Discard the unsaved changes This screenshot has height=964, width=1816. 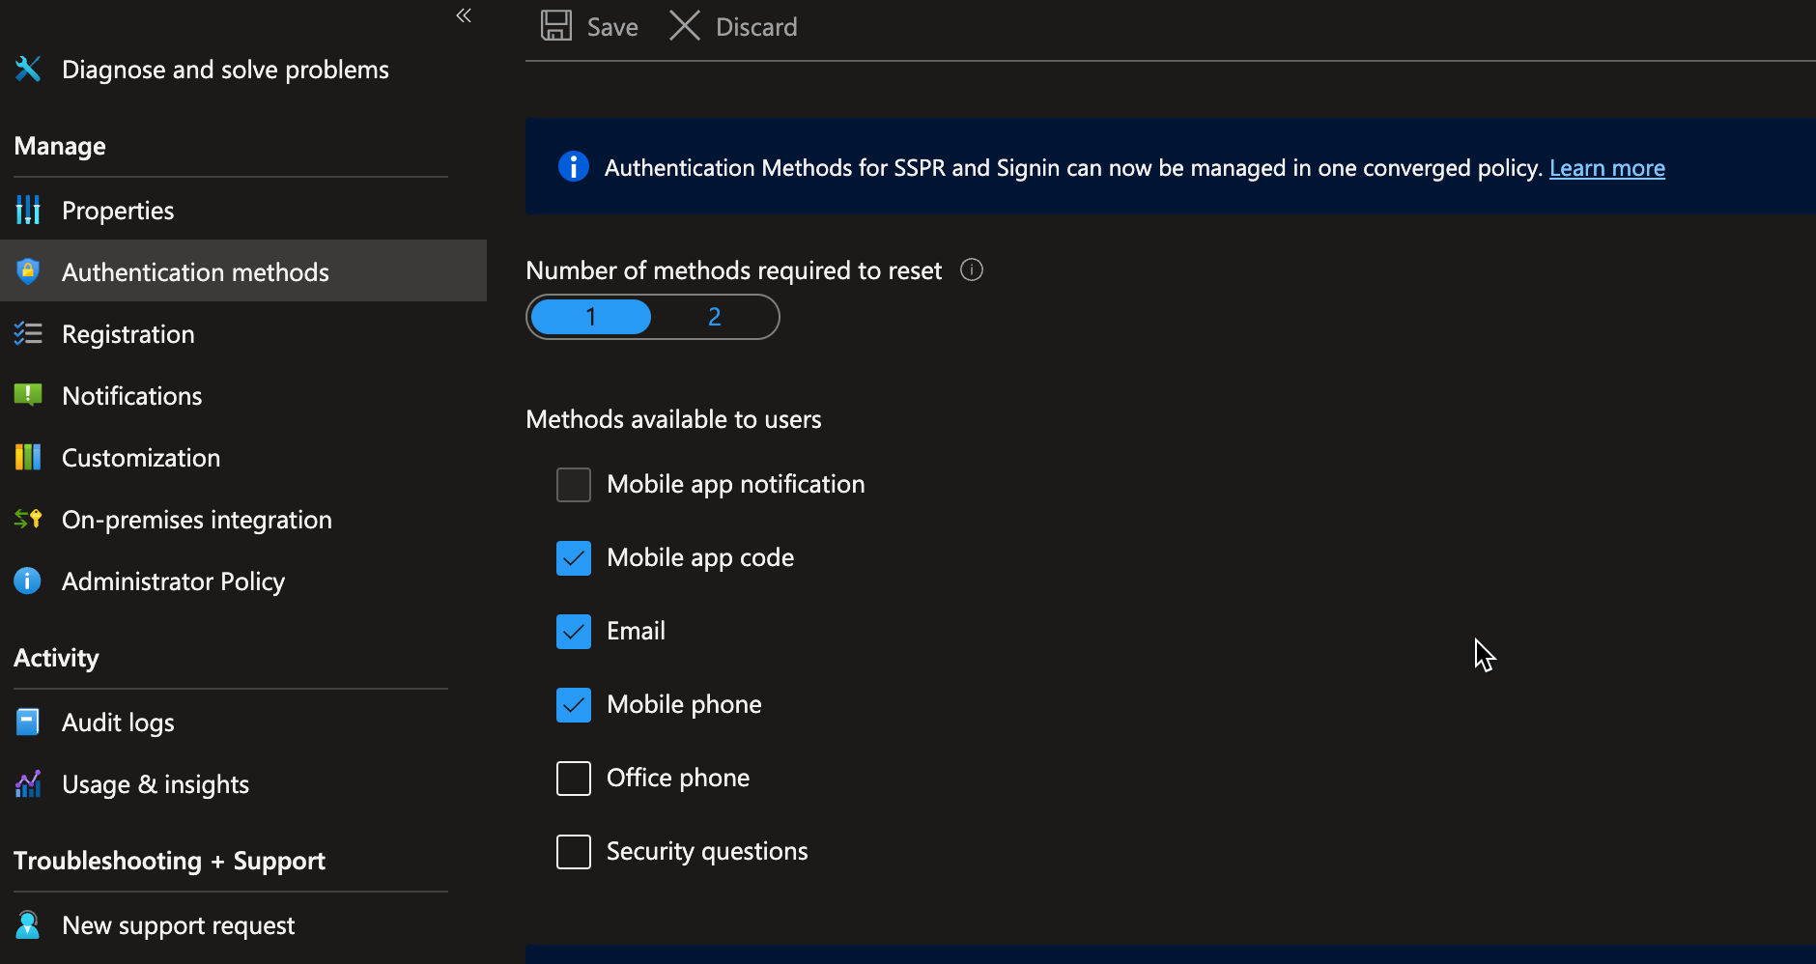(734, 27)
